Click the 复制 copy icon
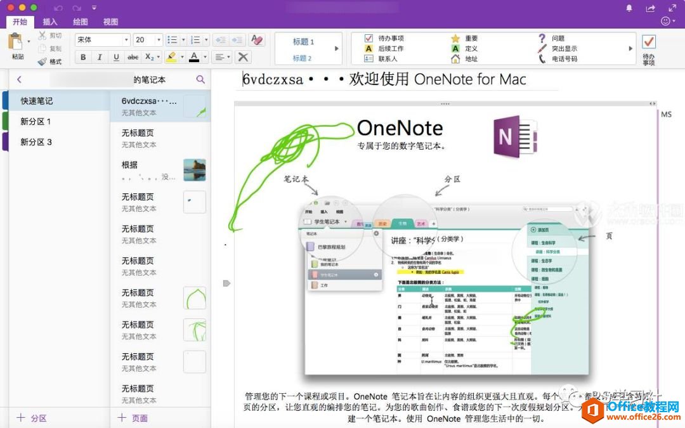The height and width of the screenshot is (428, 685). (x=42, y=48)
